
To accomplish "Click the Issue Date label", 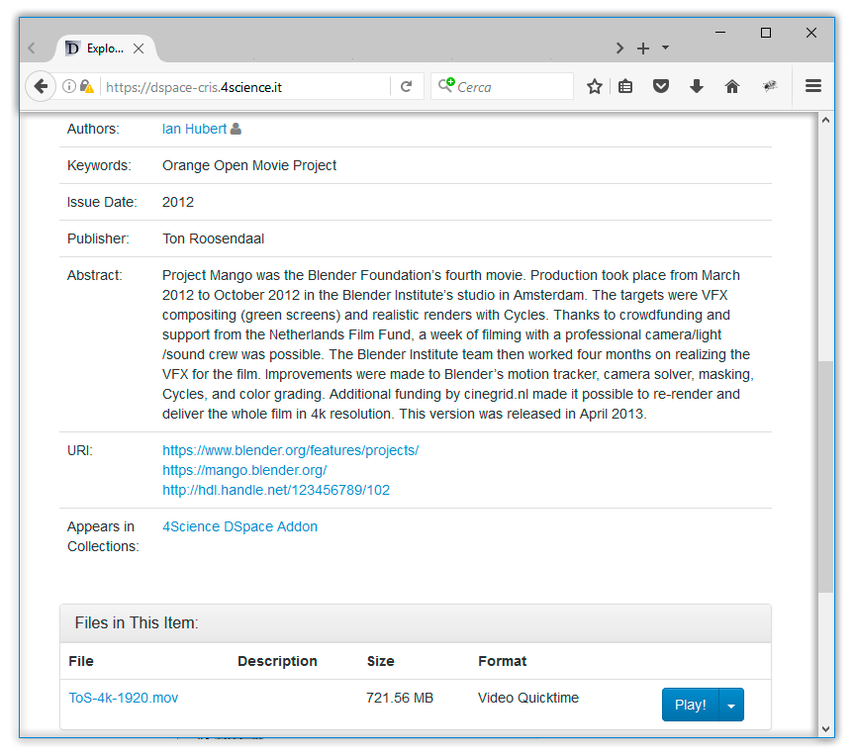I will (102, 202).
